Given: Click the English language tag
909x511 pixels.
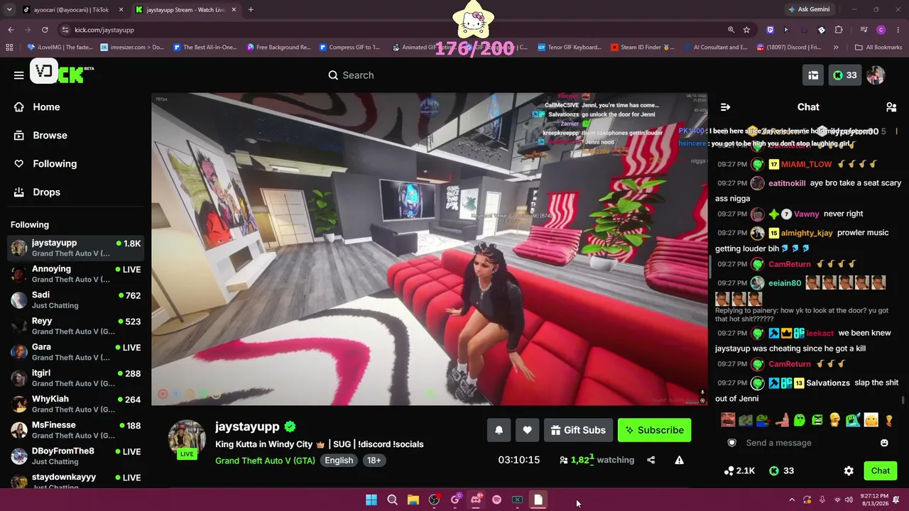Looking at the screenshot, I should coord(339,461).
